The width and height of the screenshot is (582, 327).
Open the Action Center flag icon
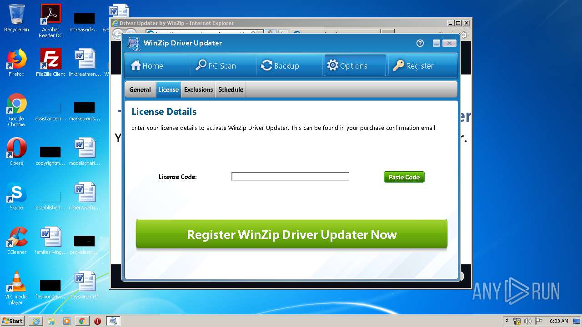coord(538,321)
